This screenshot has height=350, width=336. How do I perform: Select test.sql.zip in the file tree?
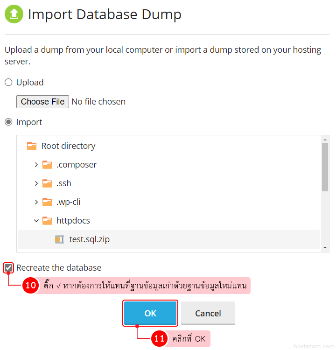pyautogui.click(x=89, y=239)
